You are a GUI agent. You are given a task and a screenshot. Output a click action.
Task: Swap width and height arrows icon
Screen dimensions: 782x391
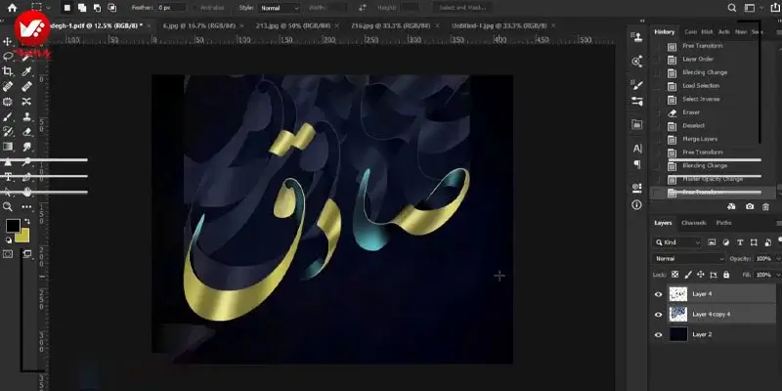363,8
